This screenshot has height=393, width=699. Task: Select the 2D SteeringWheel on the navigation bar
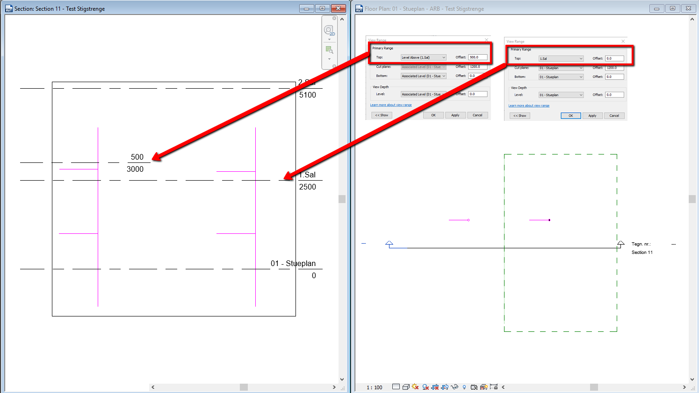(329, 29)
